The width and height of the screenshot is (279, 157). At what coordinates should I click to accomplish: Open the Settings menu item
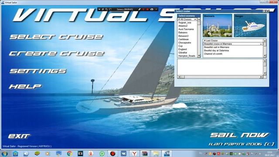tap(38, 71)
